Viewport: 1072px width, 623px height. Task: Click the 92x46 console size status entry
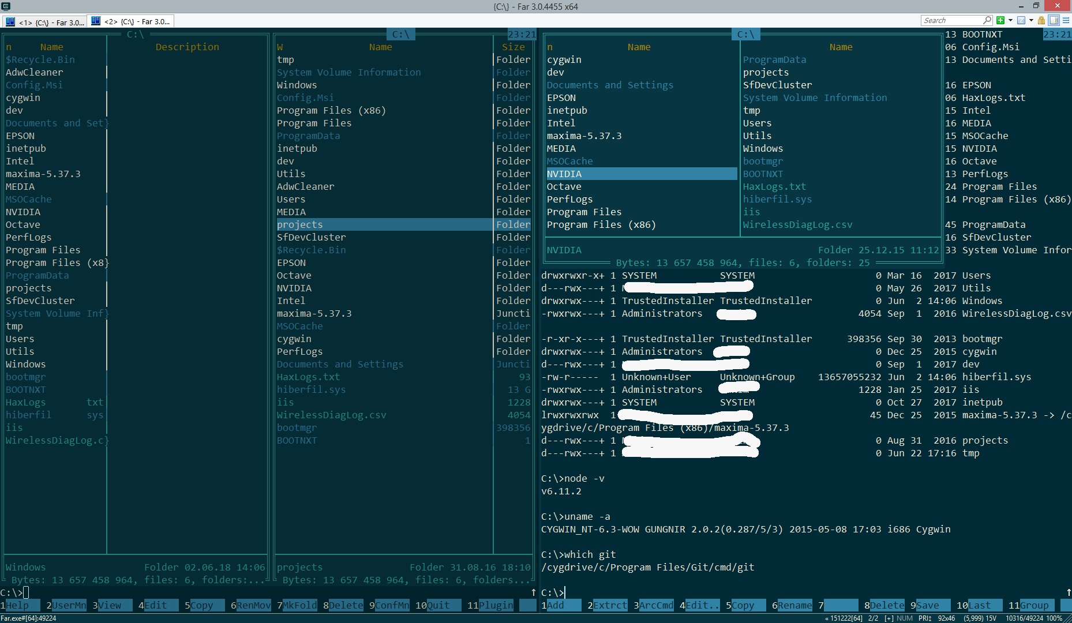(x=947, y=618)
